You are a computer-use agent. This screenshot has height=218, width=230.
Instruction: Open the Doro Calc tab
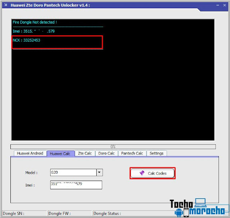pos(106,153)
